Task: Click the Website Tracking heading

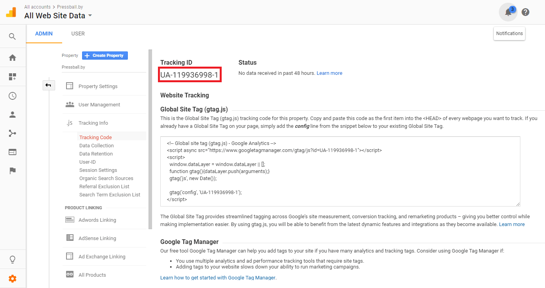Action: point(185,95)
